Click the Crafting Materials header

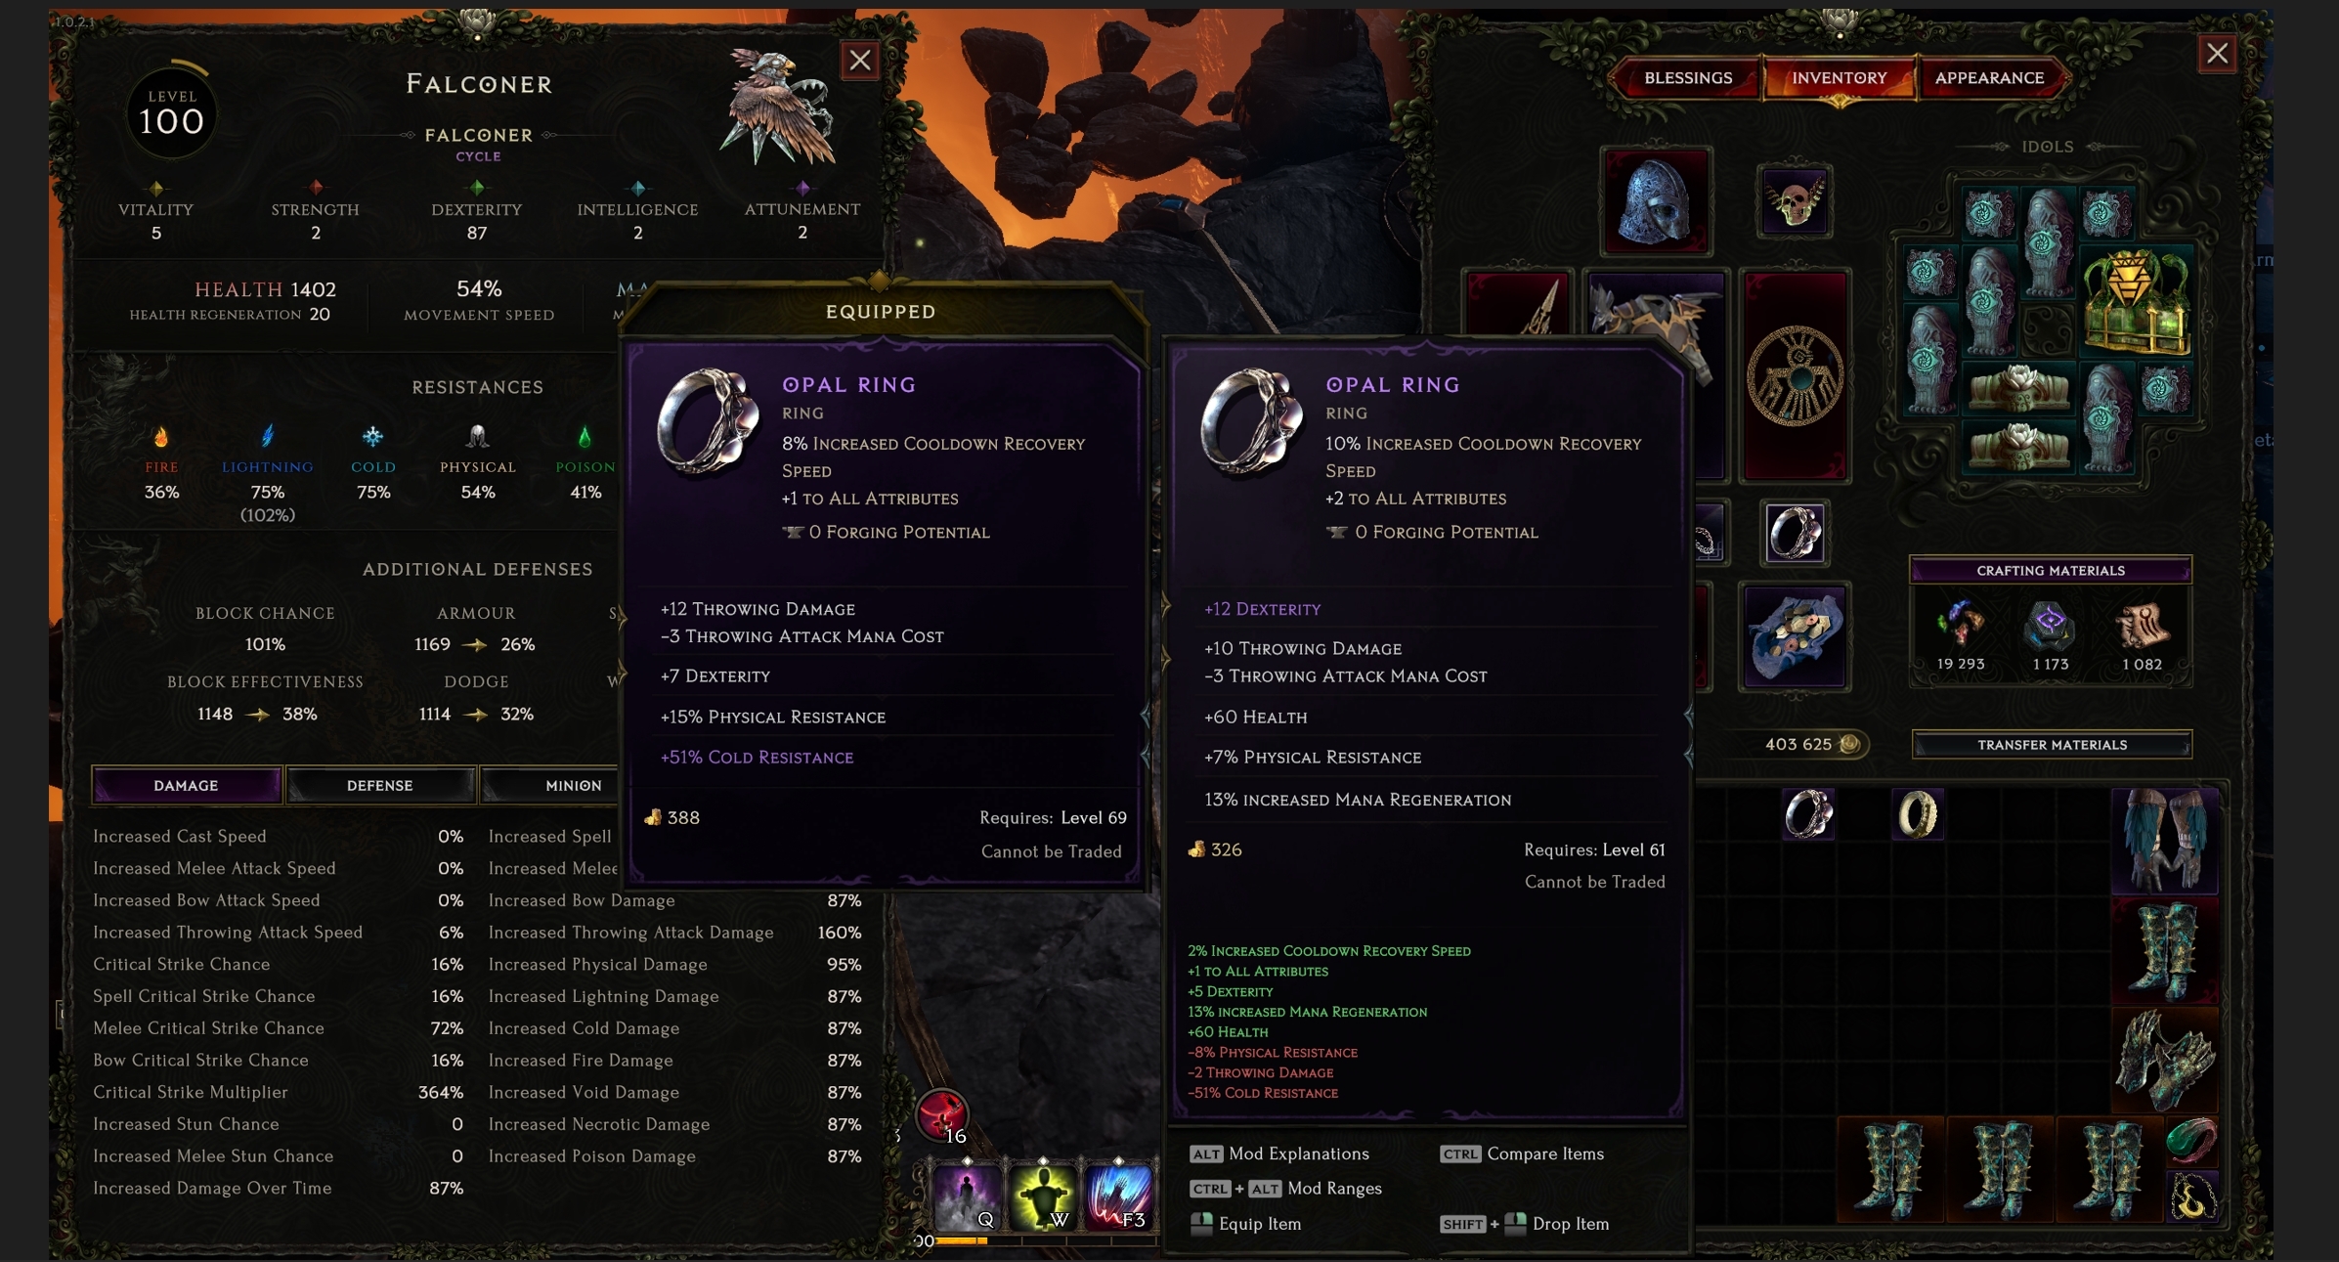[2051, 570]
